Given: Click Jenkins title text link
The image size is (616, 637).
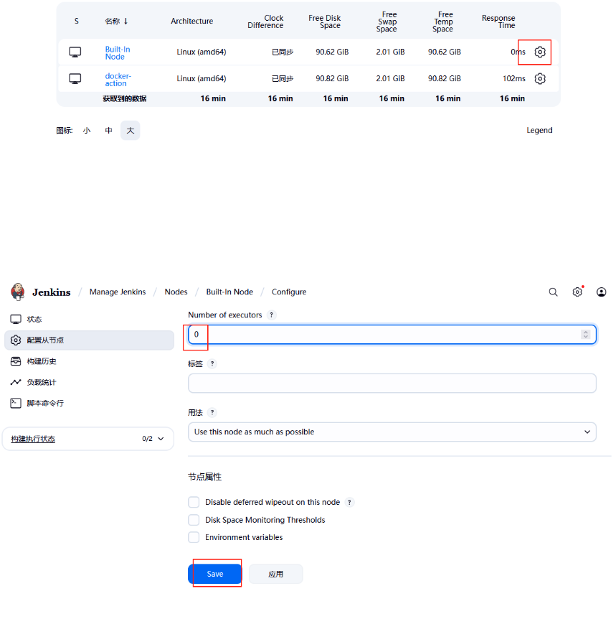Looking at the screenshot, I should click(52, 292).
